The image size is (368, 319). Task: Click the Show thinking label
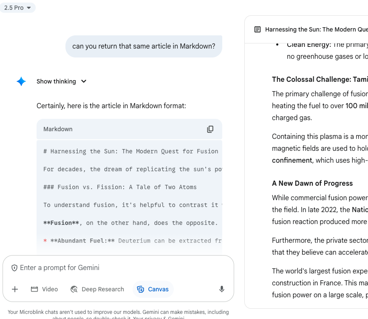point(56,81)
